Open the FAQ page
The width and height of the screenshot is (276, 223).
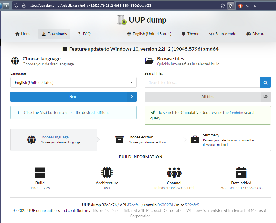(84, 34)
